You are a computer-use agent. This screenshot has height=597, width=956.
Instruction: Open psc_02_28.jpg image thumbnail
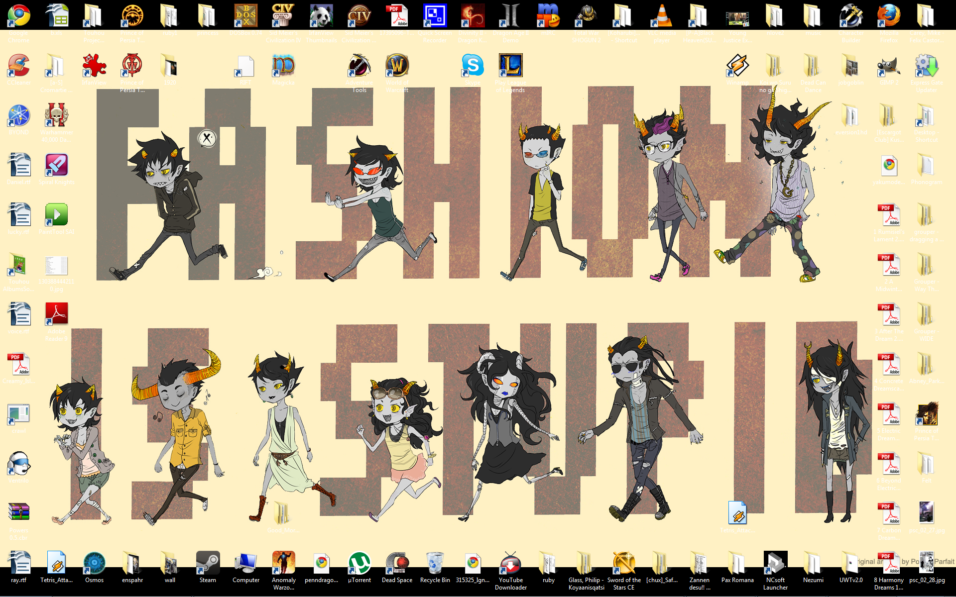[927, 563]
